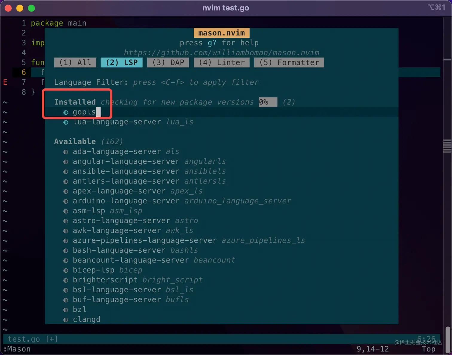Click the (162) available package count

point(112,142)
